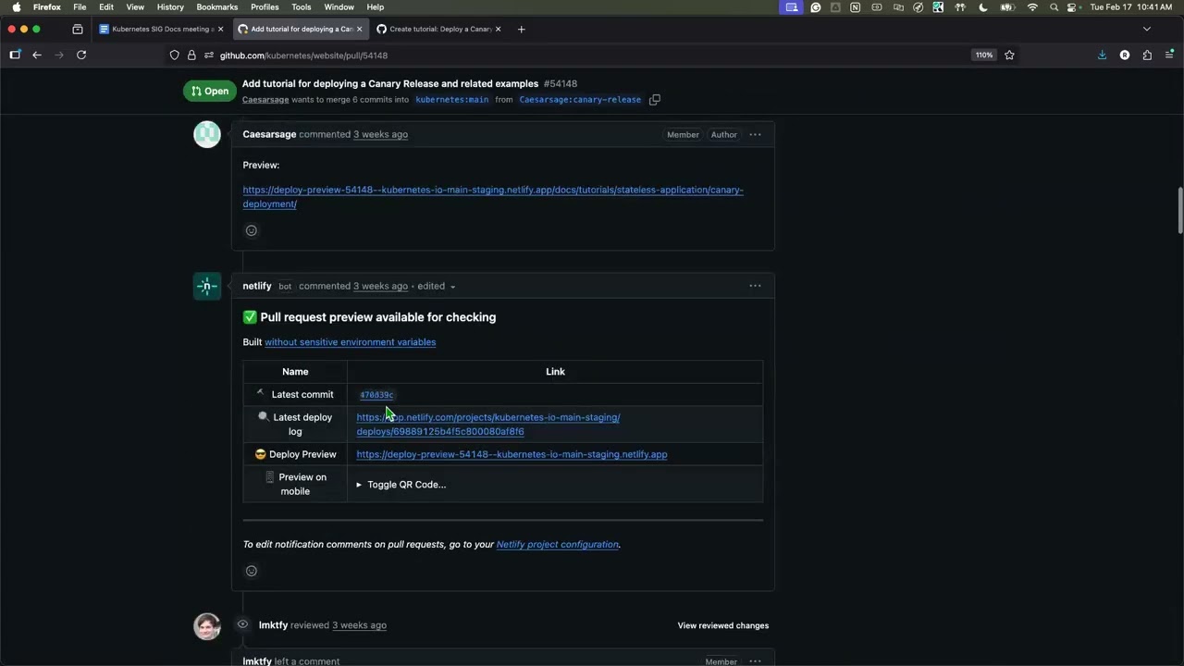Open the Bookmarks menu

point(217,6)
